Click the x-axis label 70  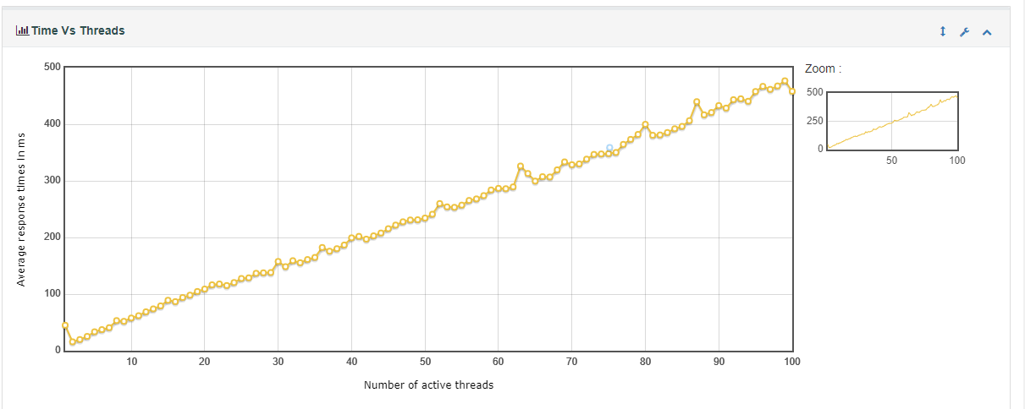point(572,362)
